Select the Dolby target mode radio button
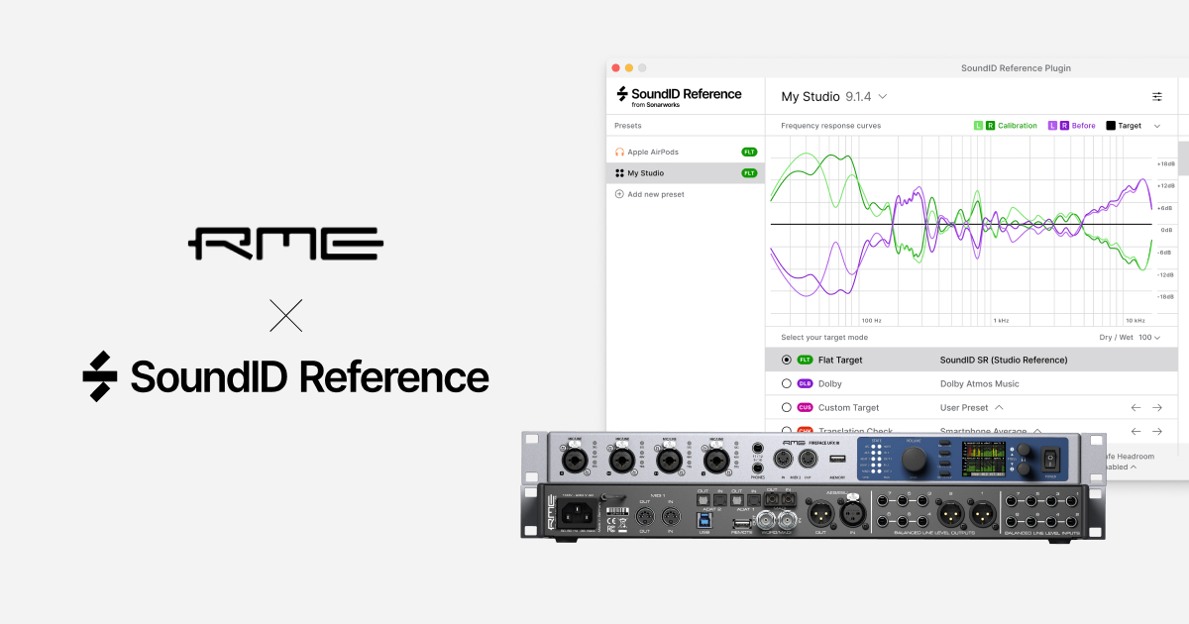1189x624 pixels. (787, 383)
